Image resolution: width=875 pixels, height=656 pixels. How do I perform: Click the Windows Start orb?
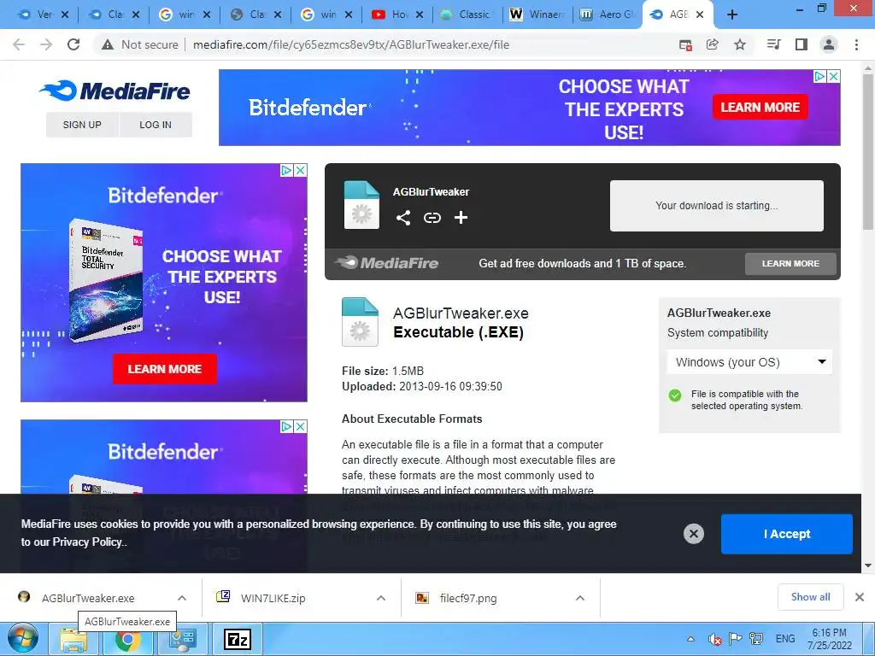coord(23,639)
